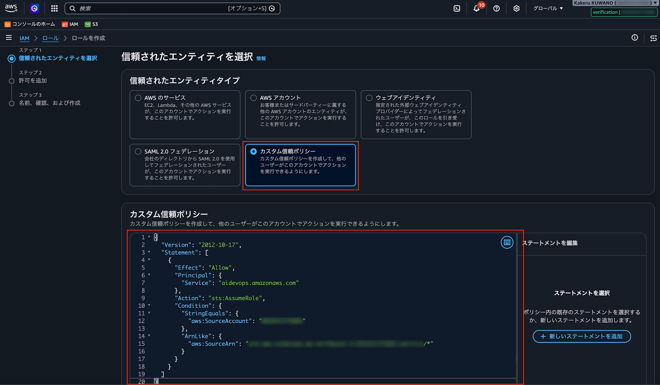Open the info panel icon
This screenshot has height=385, width=660.
coord(635,38)
